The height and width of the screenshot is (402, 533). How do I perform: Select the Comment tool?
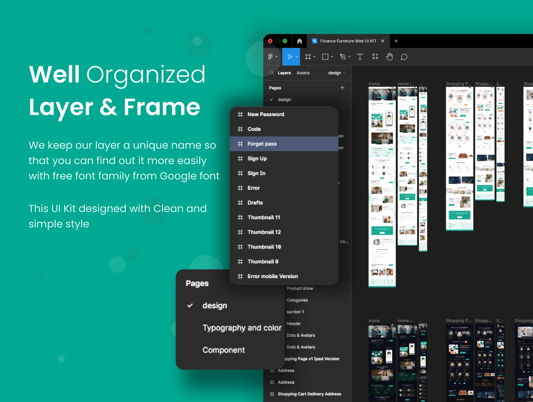click(404, 57)
